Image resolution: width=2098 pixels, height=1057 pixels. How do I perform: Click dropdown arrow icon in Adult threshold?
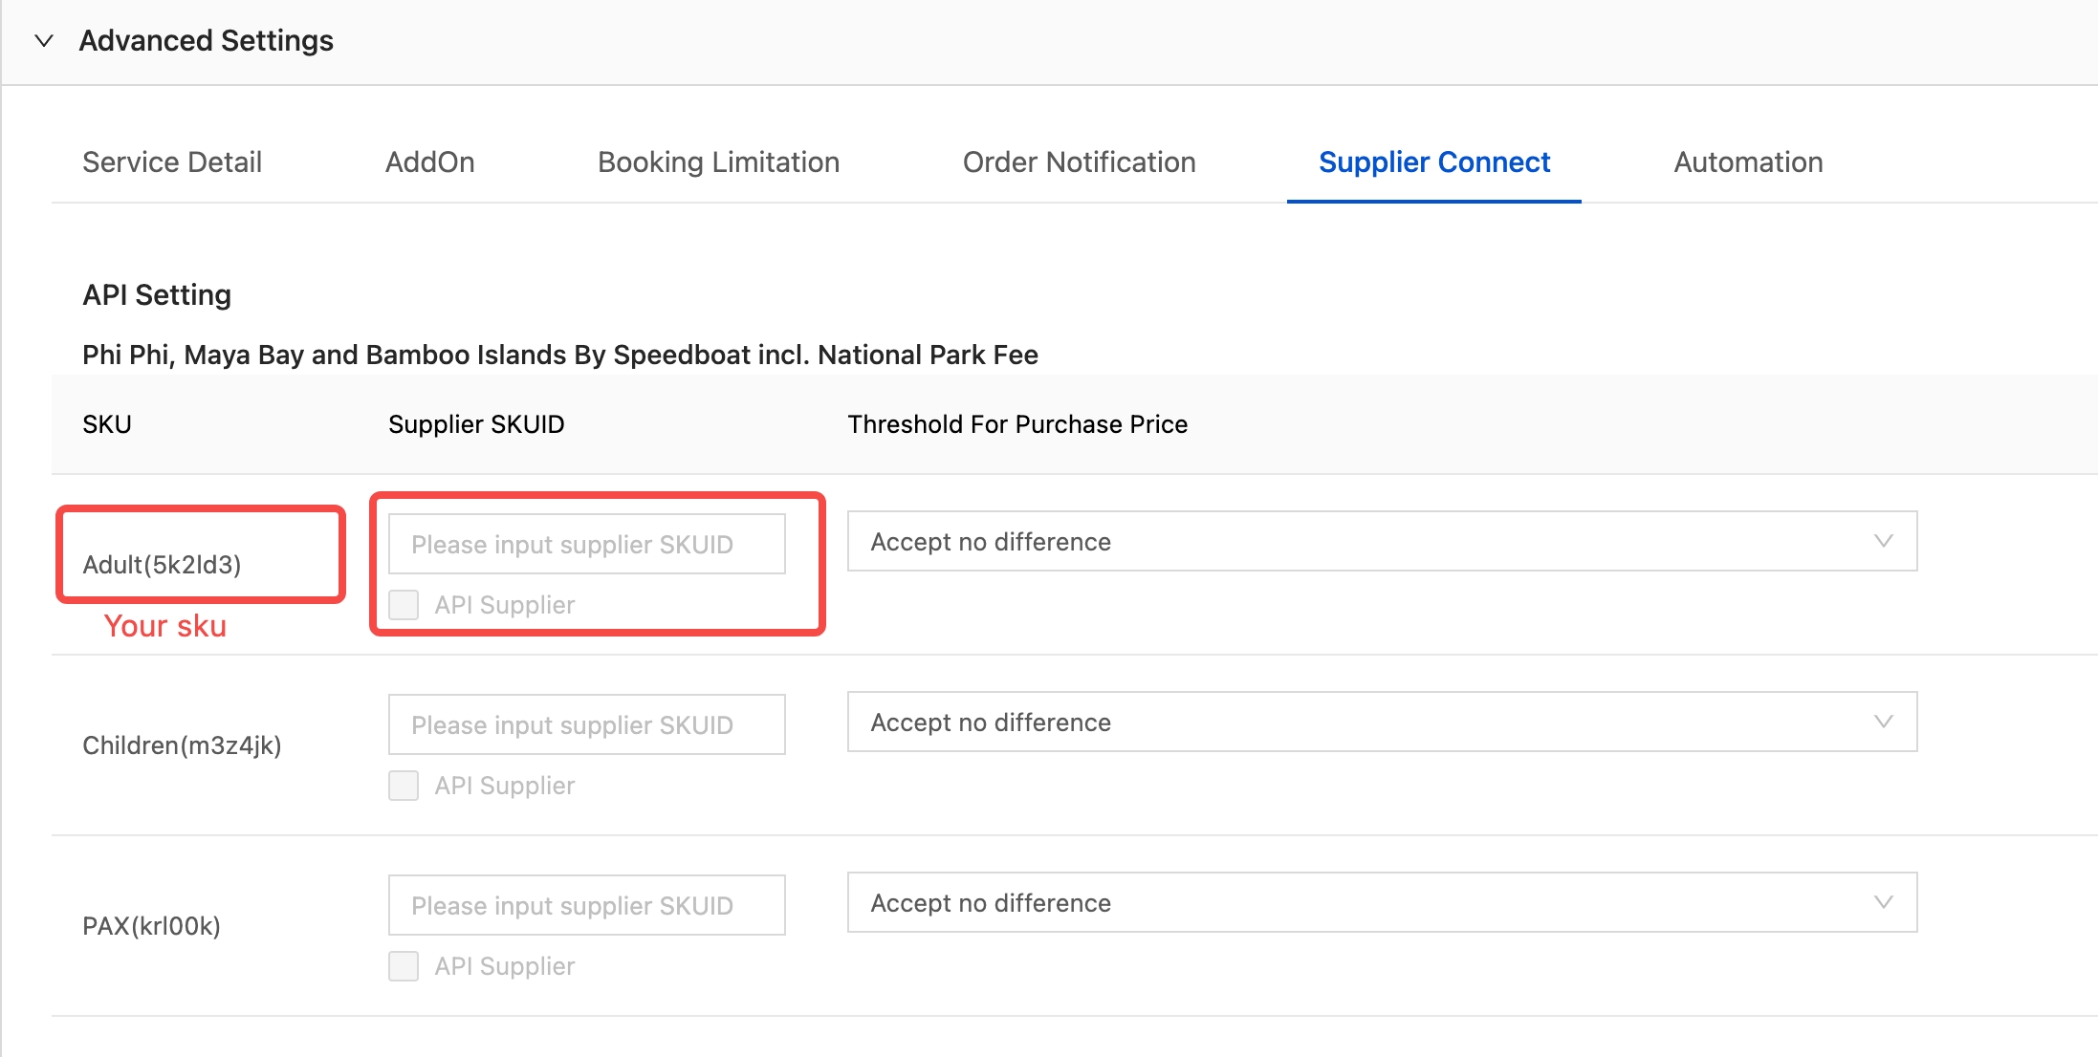1883,542
